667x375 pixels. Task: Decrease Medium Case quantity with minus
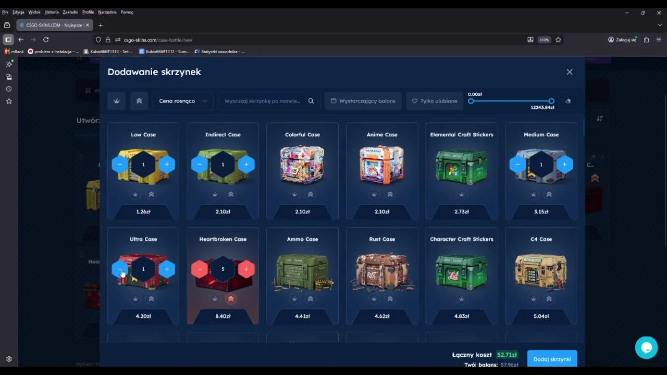[517, 165]
